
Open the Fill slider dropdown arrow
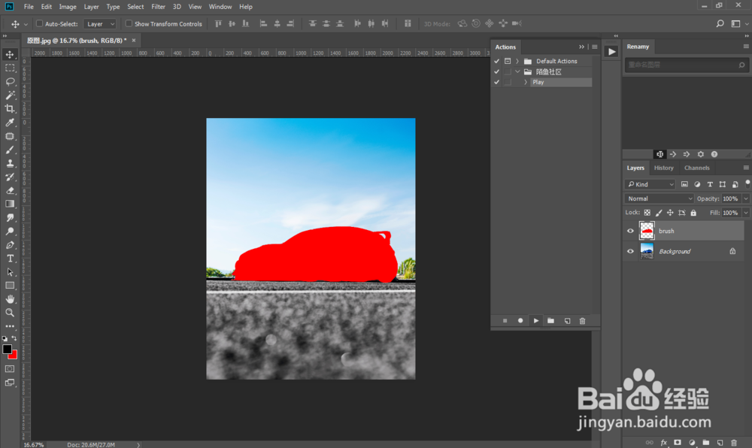tap(746, 213)
